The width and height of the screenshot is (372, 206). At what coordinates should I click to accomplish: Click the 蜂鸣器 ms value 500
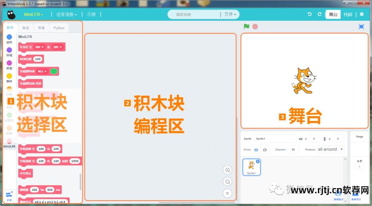click(x=50, y=190)
